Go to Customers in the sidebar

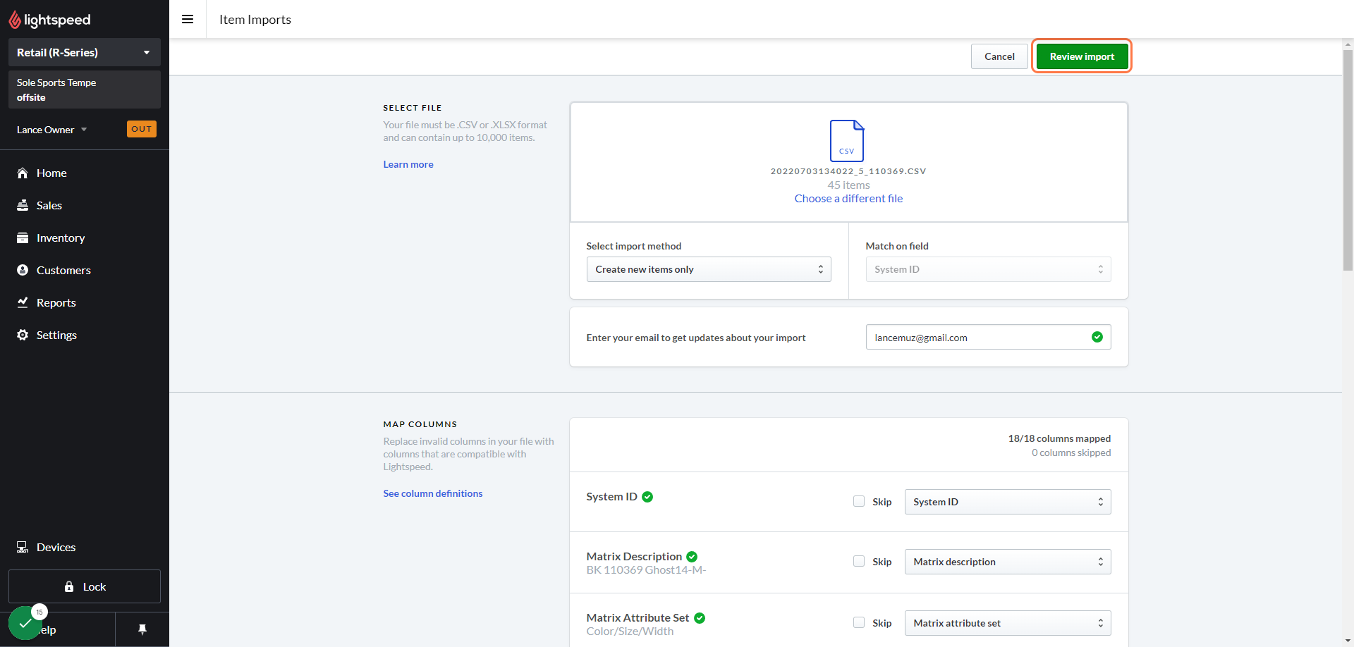[63, 270]
